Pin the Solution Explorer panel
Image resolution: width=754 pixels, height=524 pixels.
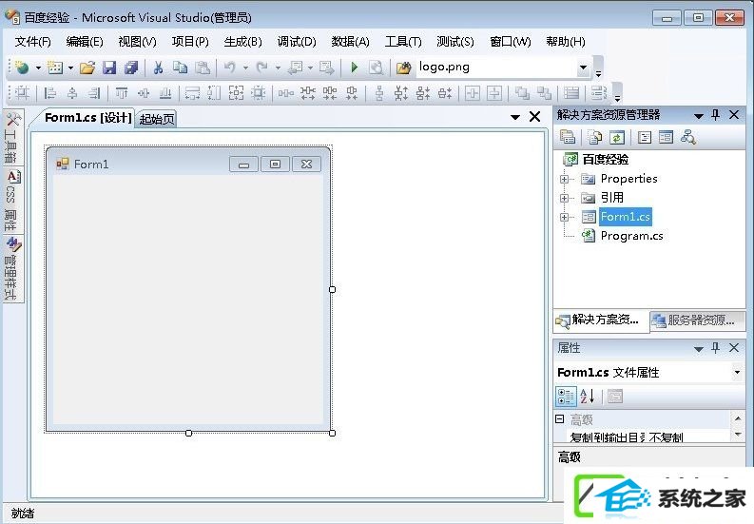716,115
